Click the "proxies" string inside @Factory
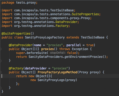The image size is (119, 96). point(60,68)
